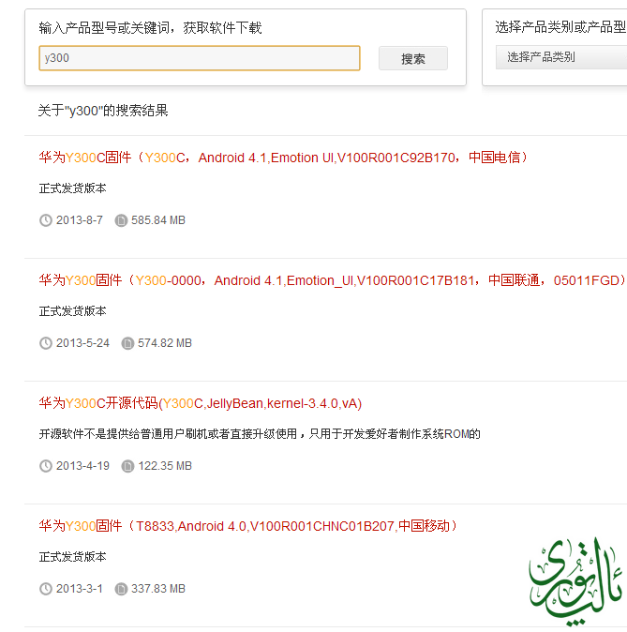Image resolution: width=627 pixels, height=632 pixels.
Task: Click 正式发货版本 under the Y300-0000 firmware
Action: (72, 311)
